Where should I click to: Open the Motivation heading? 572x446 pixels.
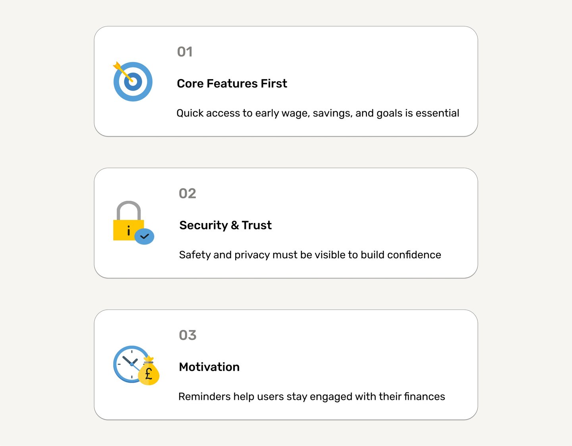[209, 367]
